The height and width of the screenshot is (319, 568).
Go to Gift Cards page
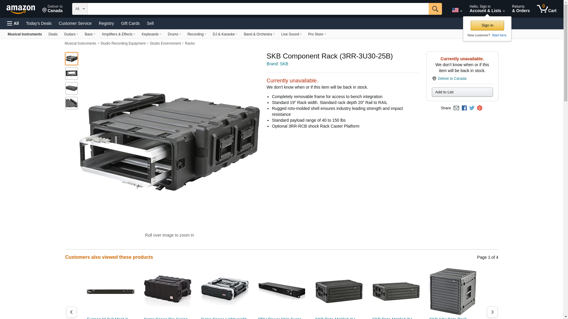(x=130, y=23)
